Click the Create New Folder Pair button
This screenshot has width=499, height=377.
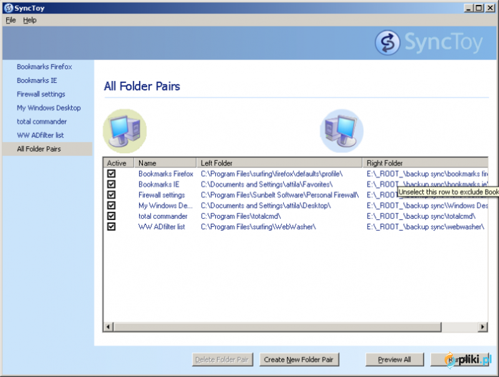tap(299, 360)
